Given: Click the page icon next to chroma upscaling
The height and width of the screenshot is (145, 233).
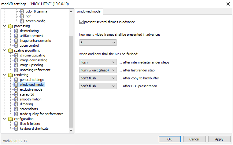Looking at the screenshot, I should 16,55.
